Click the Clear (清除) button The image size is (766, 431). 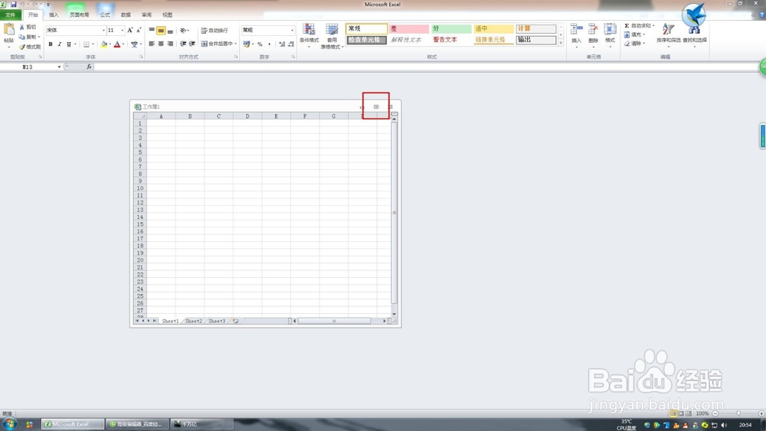[633, 44]
